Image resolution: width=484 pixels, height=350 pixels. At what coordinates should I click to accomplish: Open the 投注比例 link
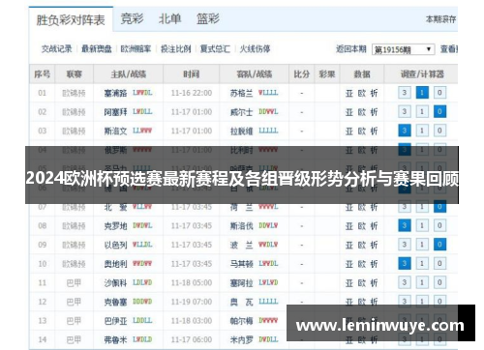pyautogui.click(x=176, y=49)
